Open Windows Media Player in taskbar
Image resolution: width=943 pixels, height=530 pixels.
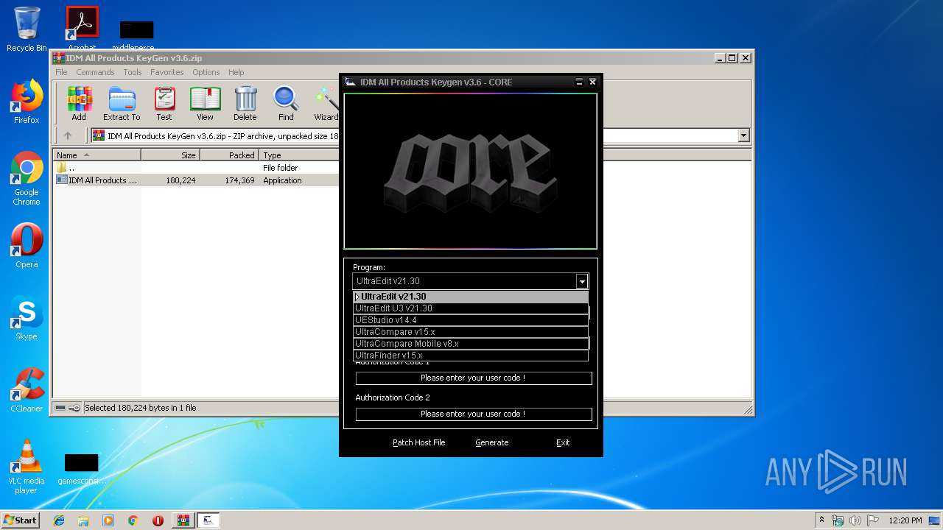click(108, 520)
